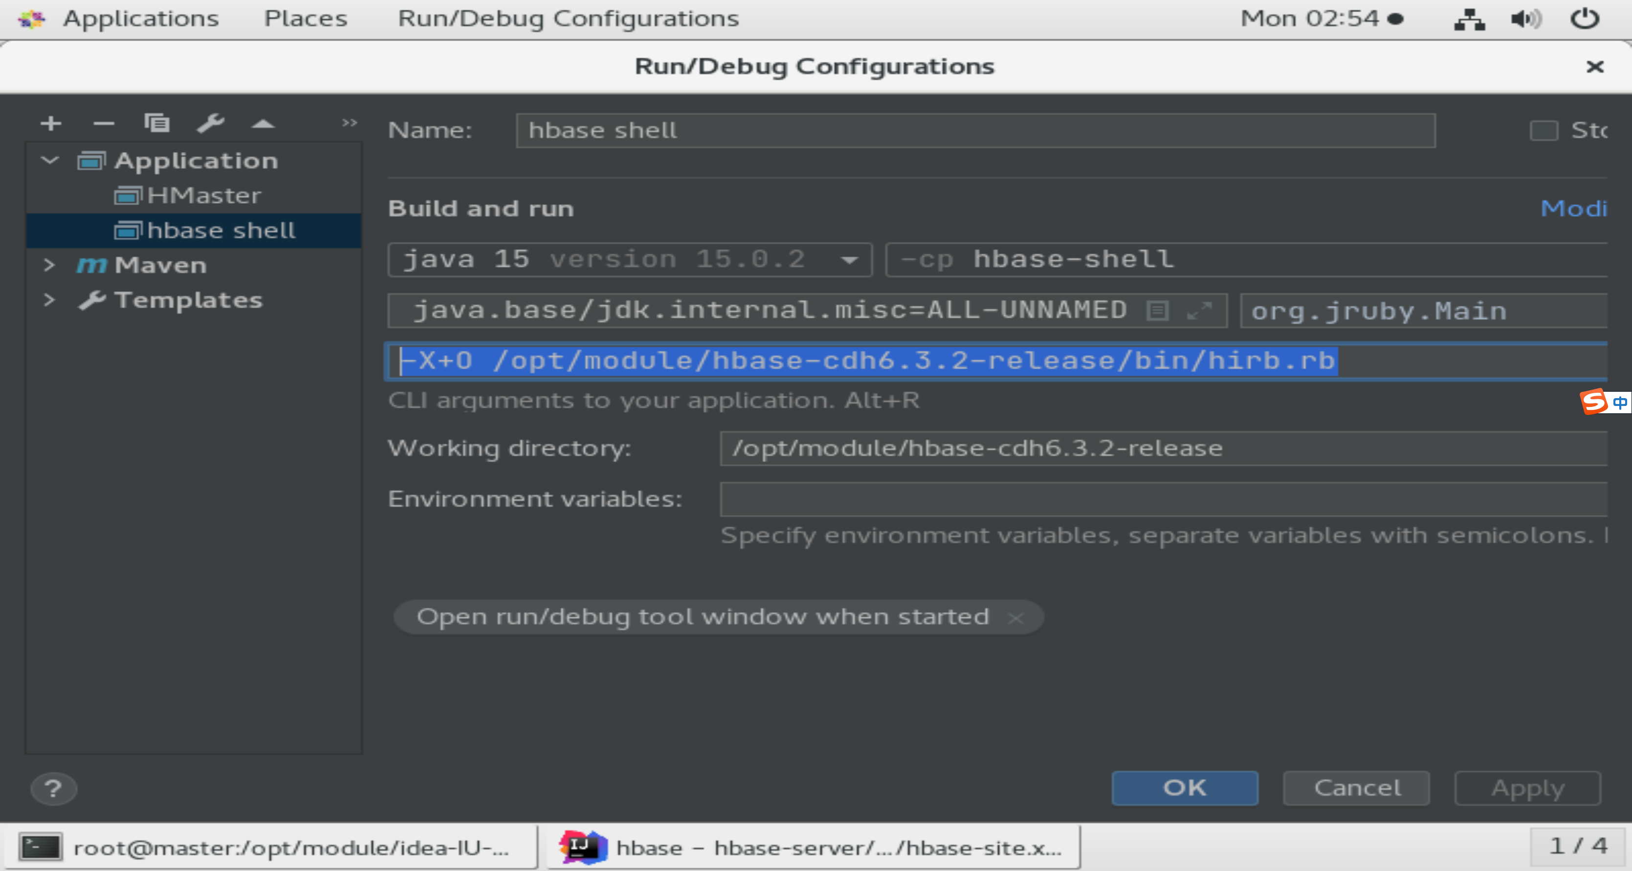Image resolution: width=1632 pixels, height=871 pixels.
Task: Click the Copy Configuration icon
Action: (x=156, y=123)
